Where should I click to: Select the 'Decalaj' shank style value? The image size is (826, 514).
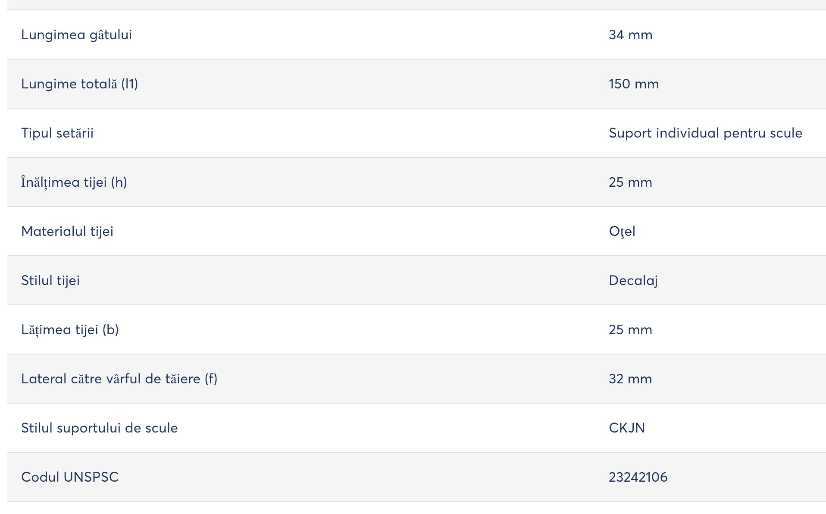coord(633,281)
